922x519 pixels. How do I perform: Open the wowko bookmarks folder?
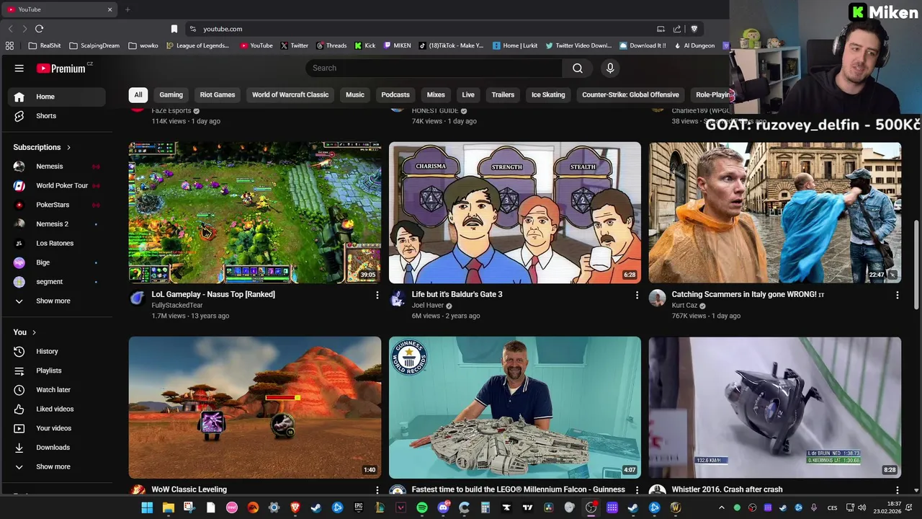(x=143, y=45)
